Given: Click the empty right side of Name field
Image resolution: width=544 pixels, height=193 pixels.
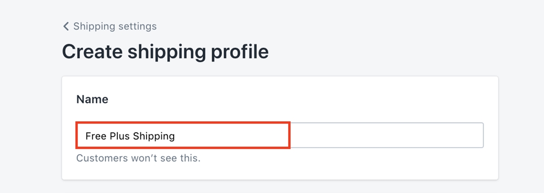Looking at the screenshot, I should [385, 135].
